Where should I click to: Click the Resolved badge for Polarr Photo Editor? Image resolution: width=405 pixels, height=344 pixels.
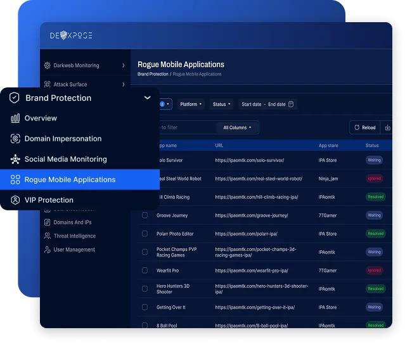click(376, 234)
